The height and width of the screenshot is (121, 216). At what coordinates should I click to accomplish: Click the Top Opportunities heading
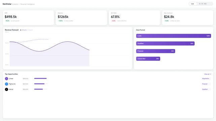(11, 74)
